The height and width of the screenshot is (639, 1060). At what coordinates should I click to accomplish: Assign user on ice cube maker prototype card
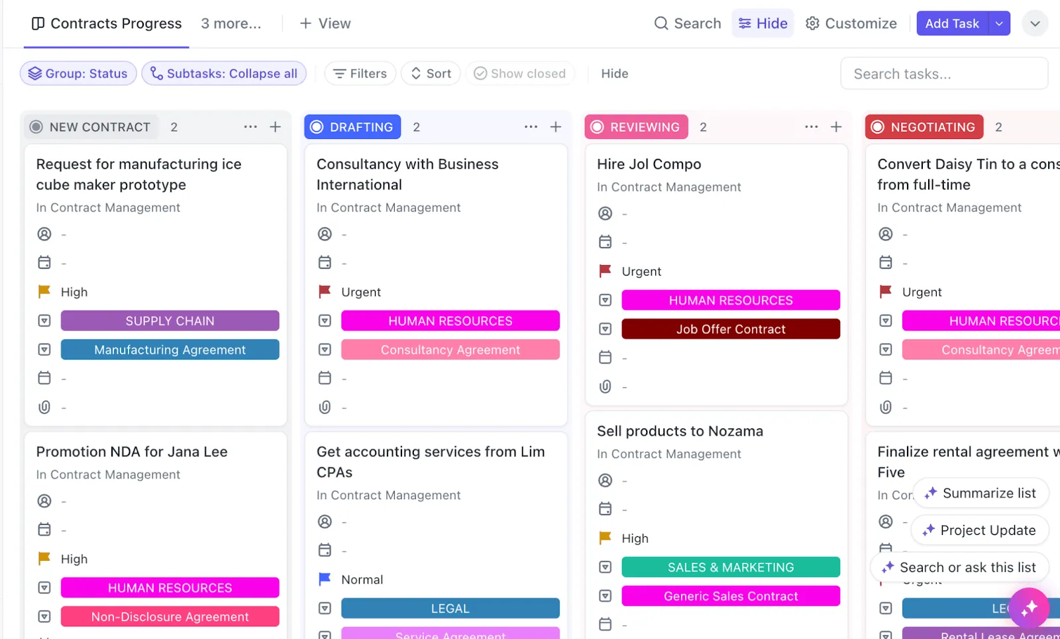click(x=44, y=234)
